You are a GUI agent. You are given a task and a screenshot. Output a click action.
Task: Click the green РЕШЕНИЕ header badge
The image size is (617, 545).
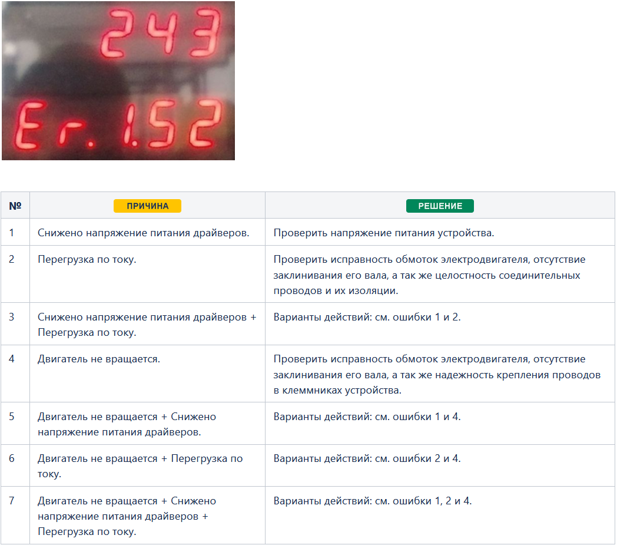click(440, 206)
